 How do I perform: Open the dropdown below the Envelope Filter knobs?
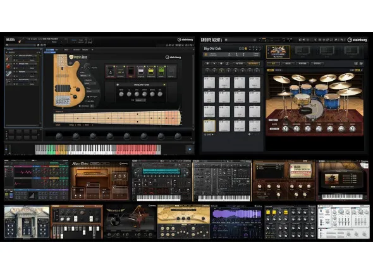point(140,100)
